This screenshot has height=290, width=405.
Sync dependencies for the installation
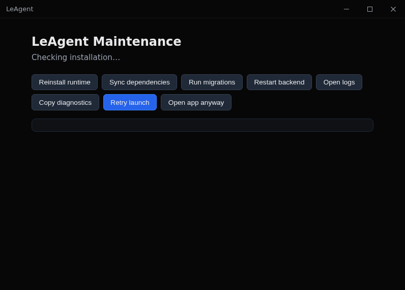[139, 82]
